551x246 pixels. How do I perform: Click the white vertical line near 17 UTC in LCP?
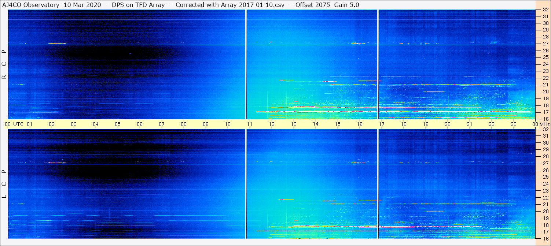tap(378, 184)
